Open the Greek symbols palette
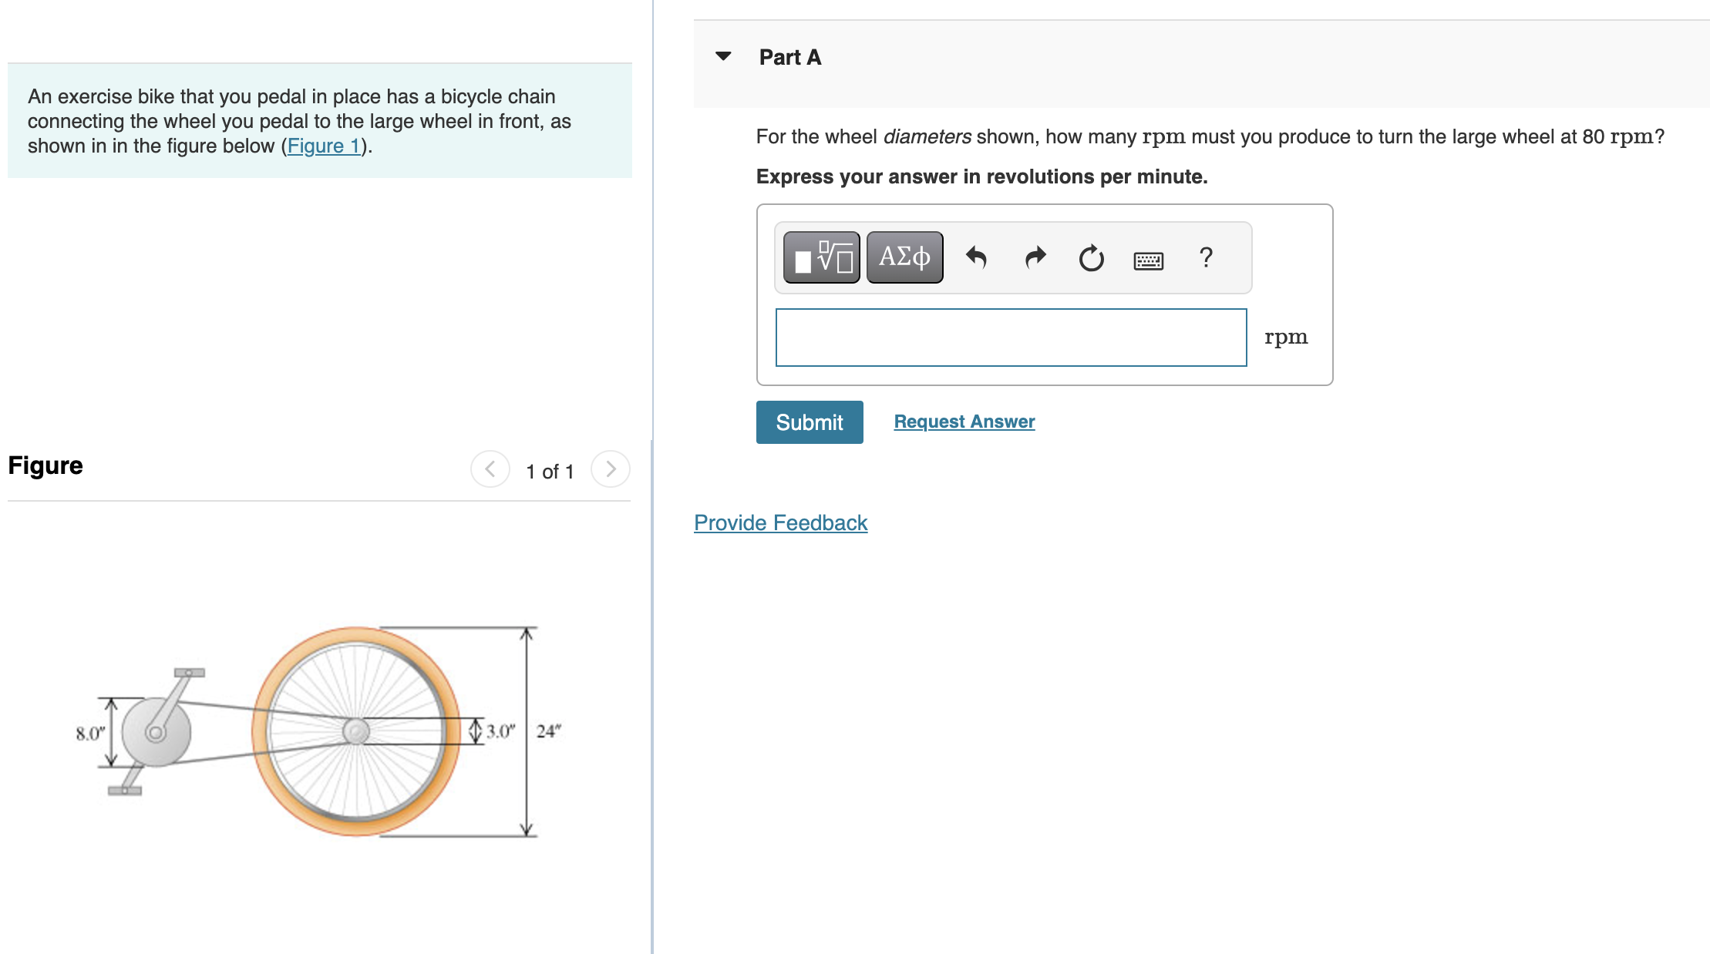Viewport: 1710px width, 954px height. [904, 257]
